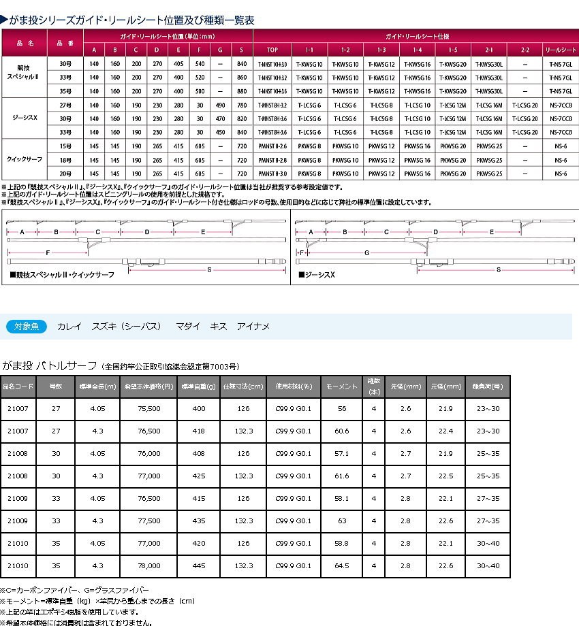Click the 品名コード column header
The image size is (579, 626).
coord(18,386)
